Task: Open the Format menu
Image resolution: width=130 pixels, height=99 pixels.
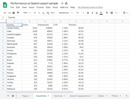Action: click(x=40, y=7)
